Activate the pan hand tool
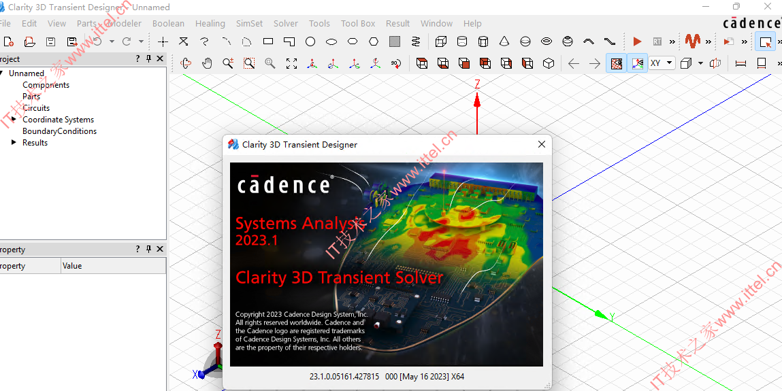The height and width of the screenshot is (391, 782). [x=207, y=63]
